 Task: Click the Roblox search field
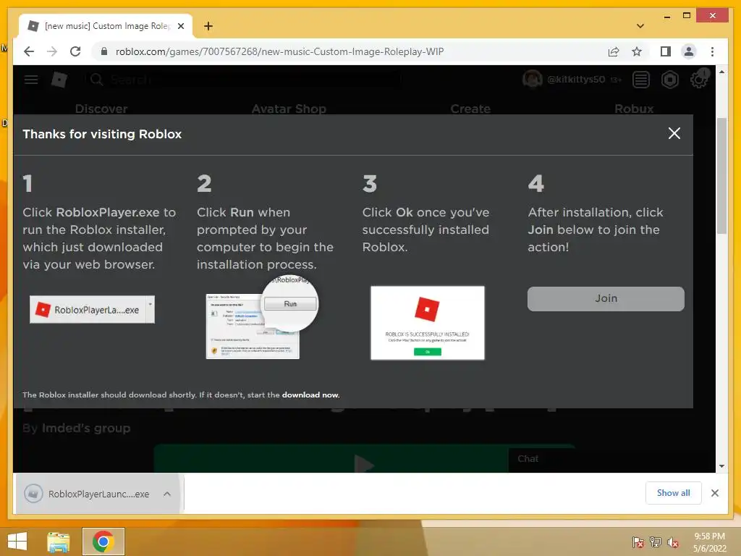tap(243, 80)
